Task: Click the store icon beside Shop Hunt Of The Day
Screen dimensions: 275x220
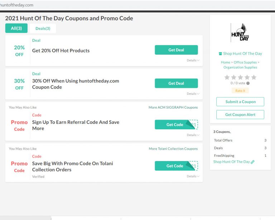Action: [220, 54]
